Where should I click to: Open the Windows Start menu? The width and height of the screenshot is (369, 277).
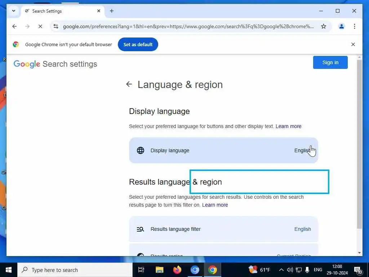(9, 270)
